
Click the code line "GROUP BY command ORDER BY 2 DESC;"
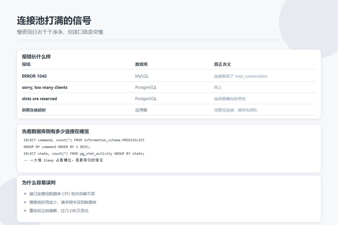point(57,147)
